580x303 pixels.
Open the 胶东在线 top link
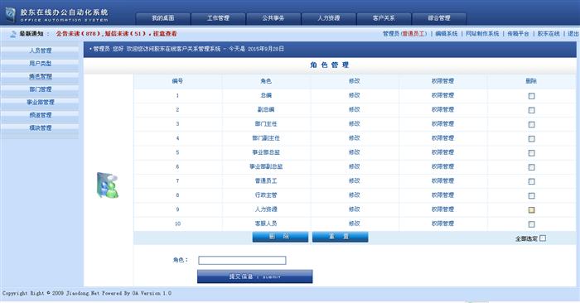[549, 34]
